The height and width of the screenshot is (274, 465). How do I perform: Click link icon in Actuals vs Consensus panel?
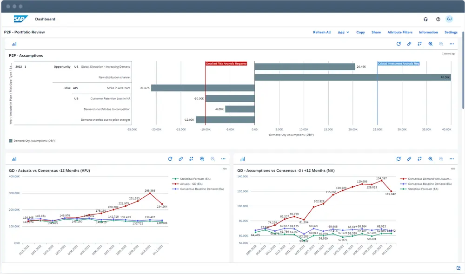click(x=180, y=159)
